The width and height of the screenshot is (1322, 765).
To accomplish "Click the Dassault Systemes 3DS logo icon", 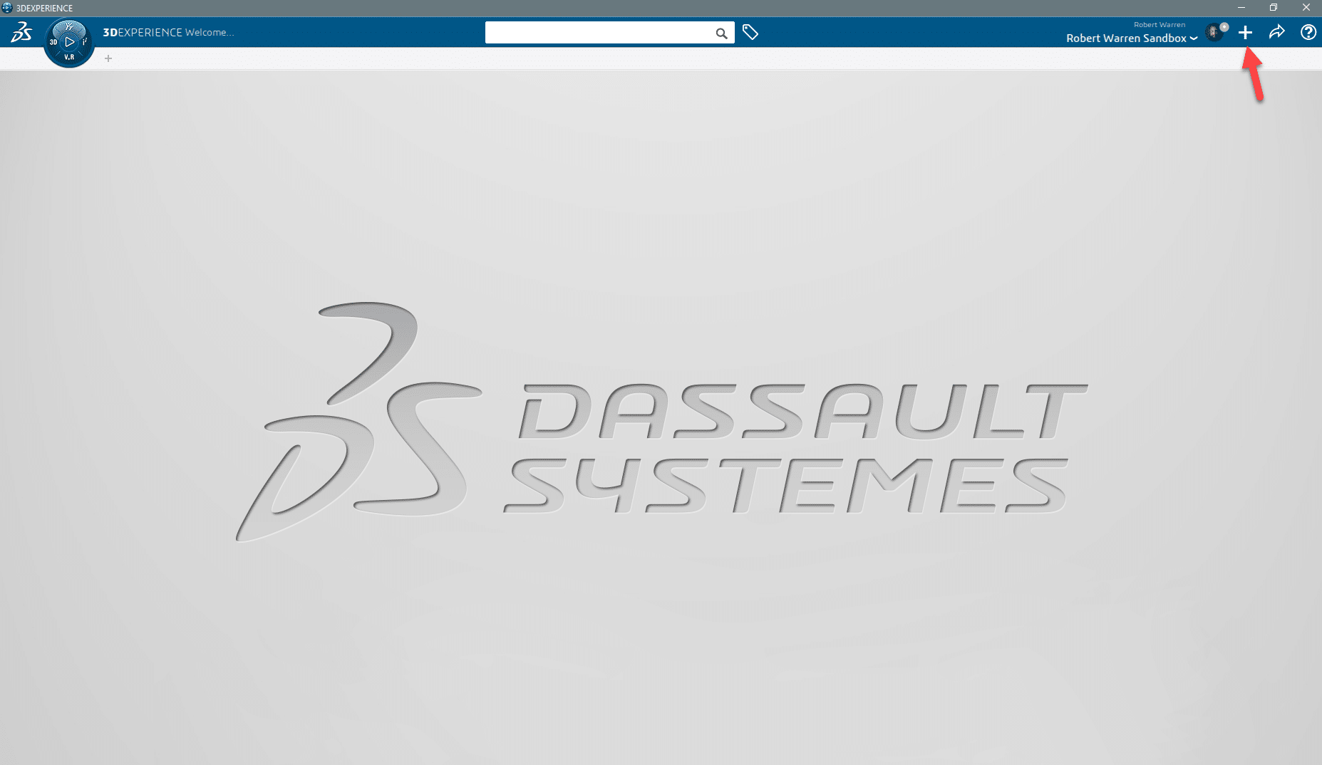I will click(21, 32).
